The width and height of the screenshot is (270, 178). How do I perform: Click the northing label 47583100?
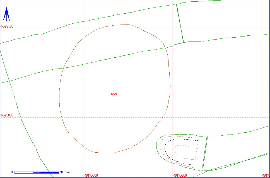coord(7,26)
